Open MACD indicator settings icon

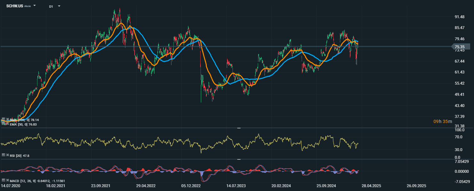pos(4,180)
